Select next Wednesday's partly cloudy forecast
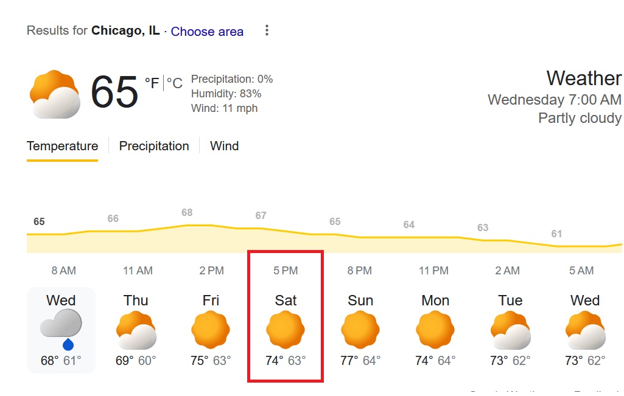This screenshot has height=396, width=624. 585,330
